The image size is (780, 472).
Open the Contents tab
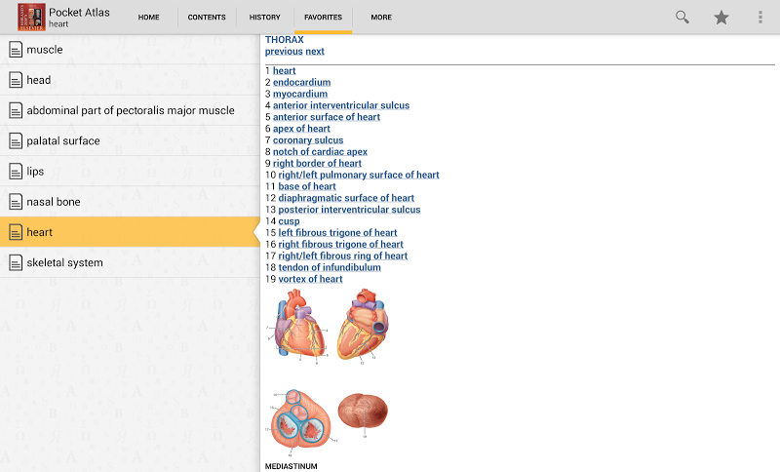pos(206,18)
